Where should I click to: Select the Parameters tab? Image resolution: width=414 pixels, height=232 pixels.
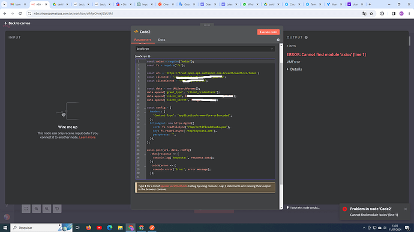coord(143,39)
